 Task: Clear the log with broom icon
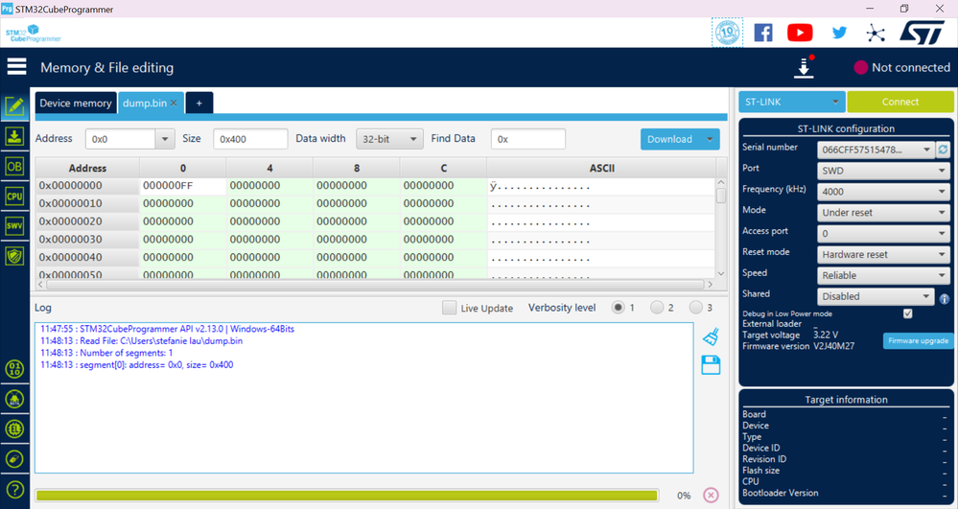coord(711,336)
